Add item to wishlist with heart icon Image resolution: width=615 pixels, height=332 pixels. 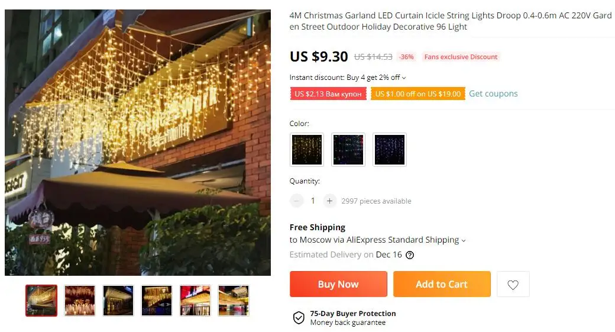click(x=513, y=284)
